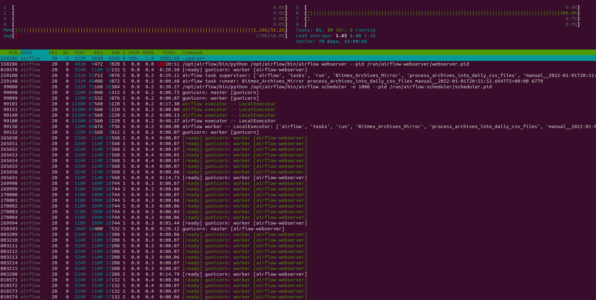Screen dimensions: 596x300
Task: Select process 99136 airflow worker LocalExecutor
Action: (298, 126)
